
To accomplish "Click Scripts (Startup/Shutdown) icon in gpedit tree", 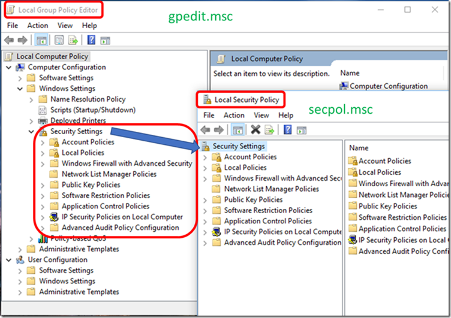I will tap(43, 110).
